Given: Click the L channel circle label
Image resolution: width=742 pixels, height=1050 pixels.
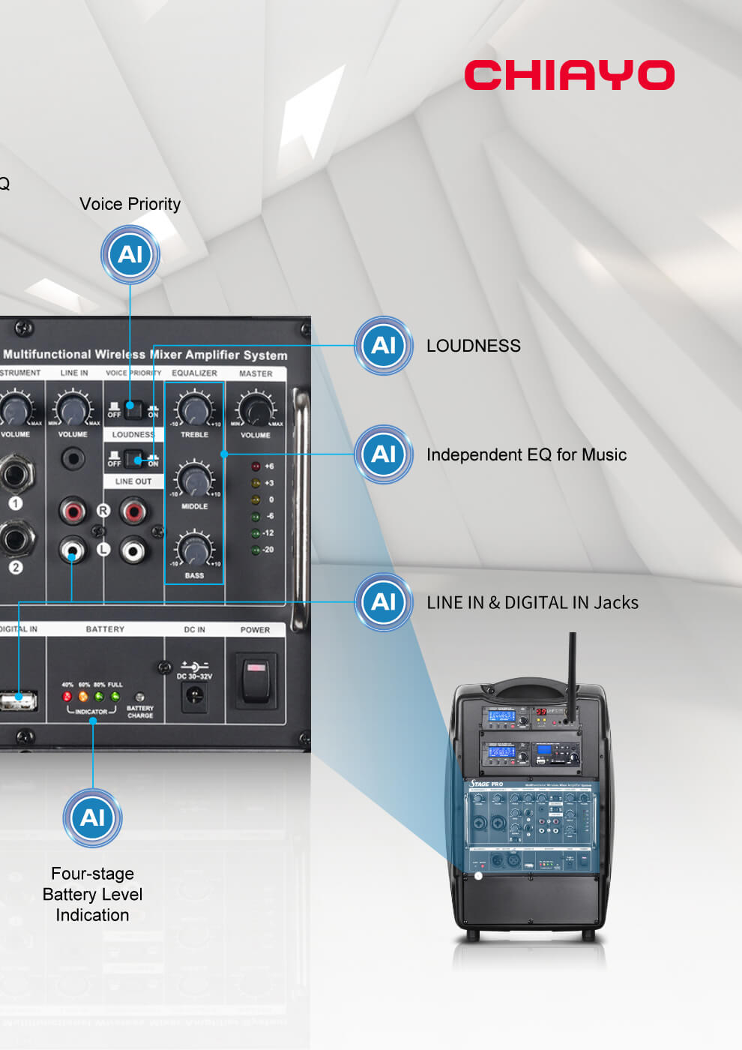Looking at the screenshot, I should 103,550.
